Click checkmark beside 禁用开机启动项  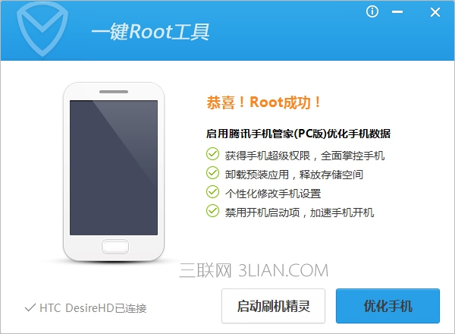pos(212,211)
